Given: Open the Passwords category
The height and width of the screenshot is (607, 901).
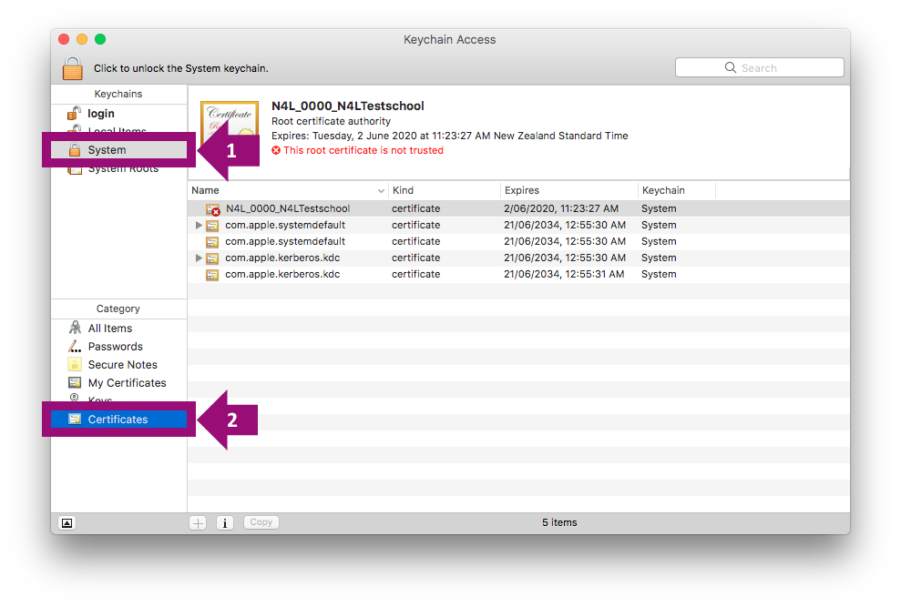Looking at the screenshot, I should click(x=115, y=347).
